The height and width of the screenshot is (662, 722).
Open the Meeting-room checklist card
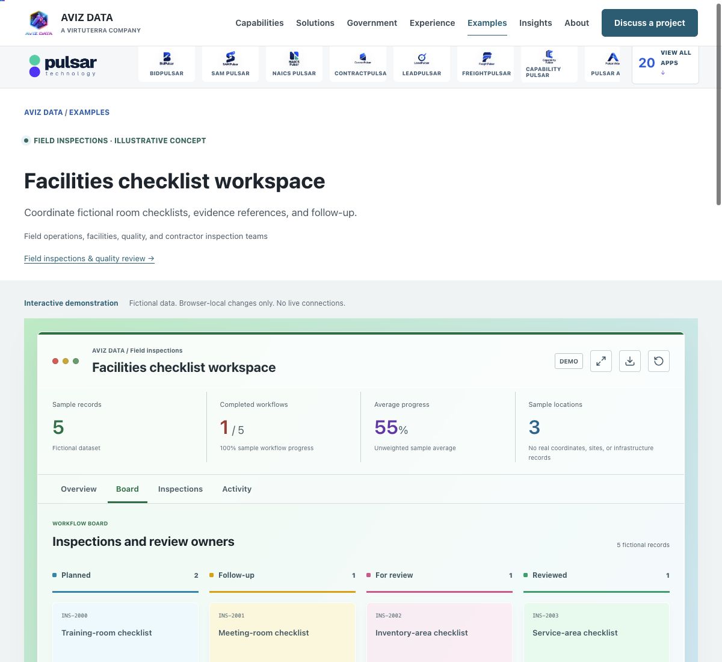click(282, 633)
